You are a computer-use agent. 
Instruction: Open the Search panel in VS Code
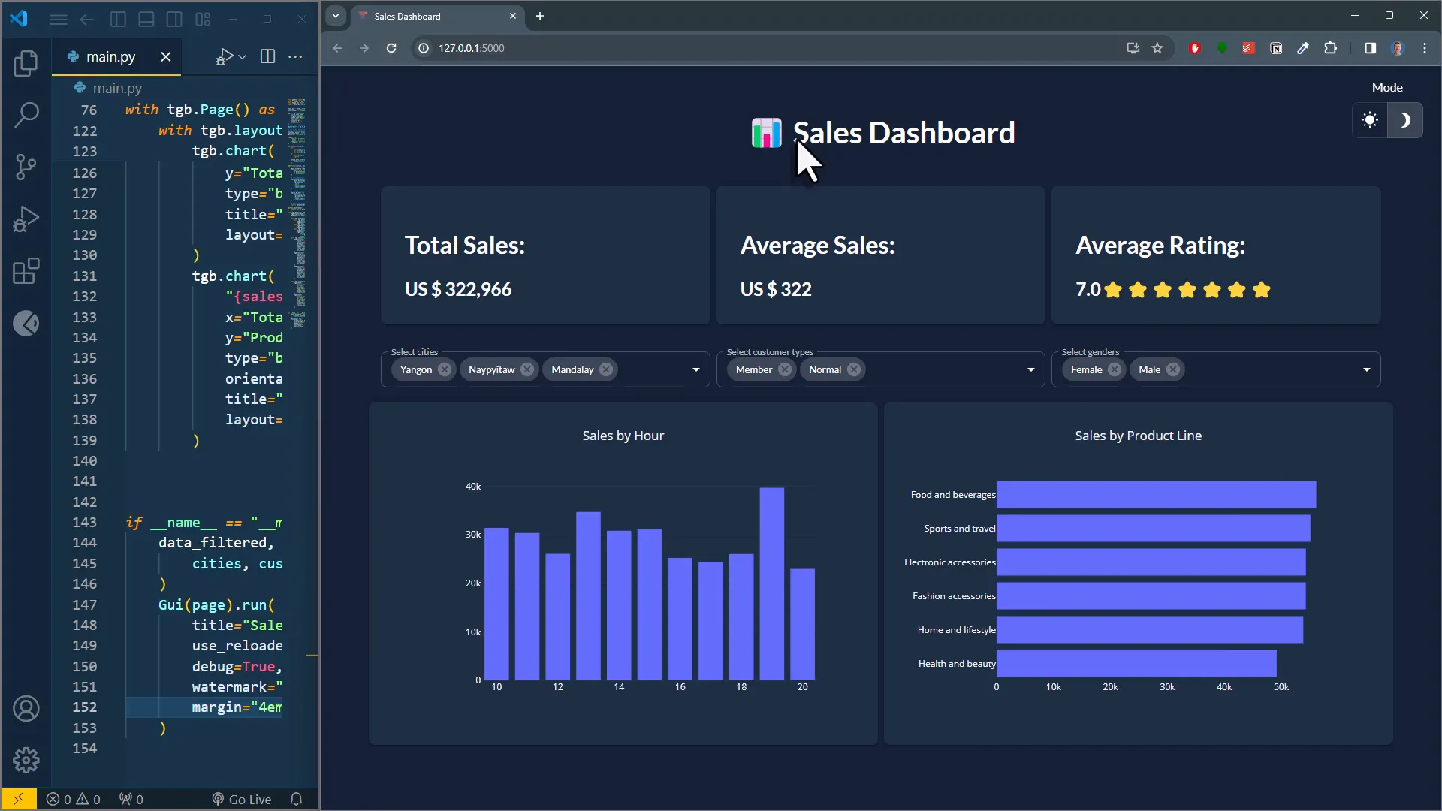tap(26, 113)
